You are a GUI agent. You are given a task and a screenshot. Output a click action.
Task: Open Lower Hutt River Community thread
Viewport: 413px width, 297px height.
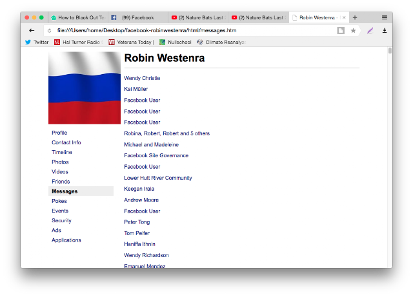[x=158, y=178]
